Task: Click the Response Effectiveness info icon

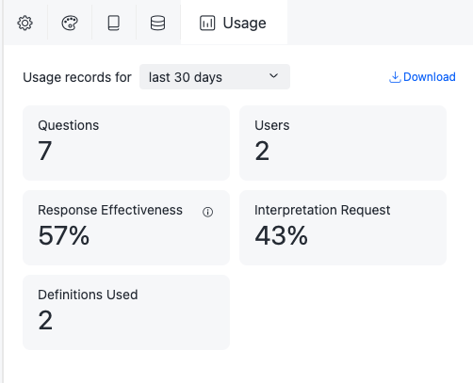Action: tap(207, 212)
